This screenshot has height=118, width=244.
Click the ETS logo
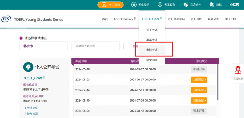coord(6,19)
